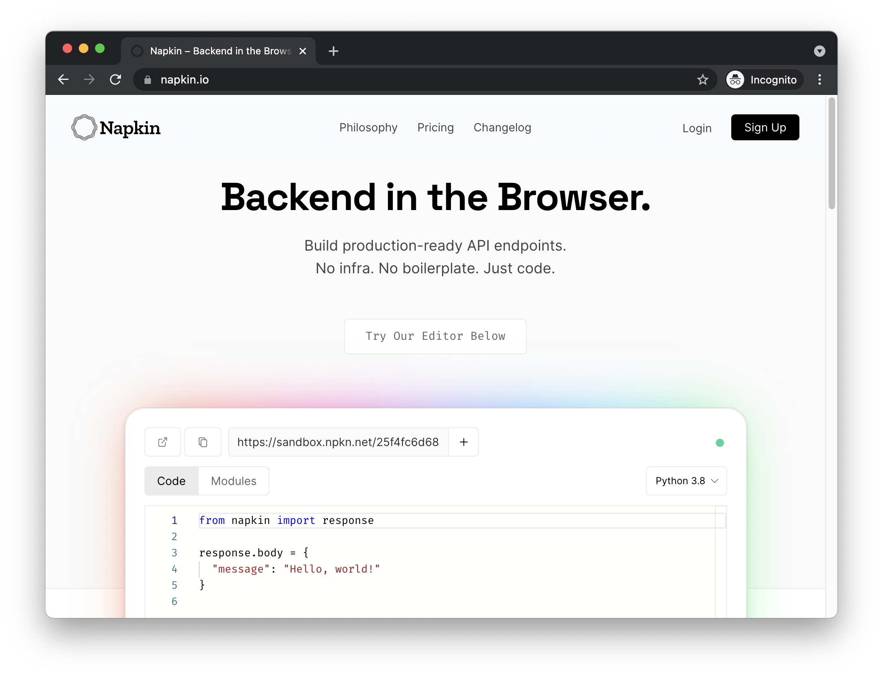Image resolution: width=883 pixels, height=678 pixels.
Task: Copy the sandbox URL icon
Action: point(203,442)
